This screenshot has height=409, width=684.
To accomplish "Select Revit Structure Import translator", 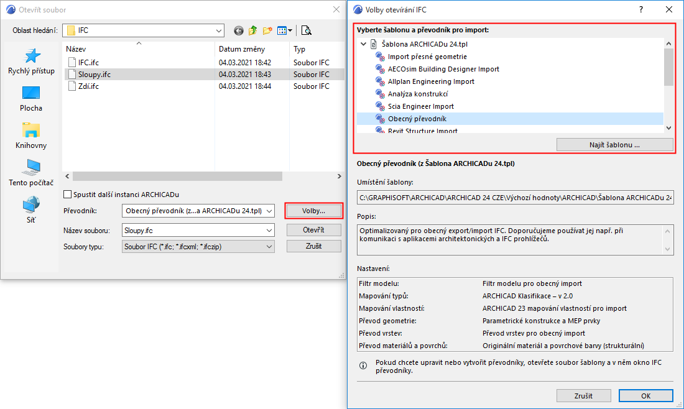I will [423, 131].
